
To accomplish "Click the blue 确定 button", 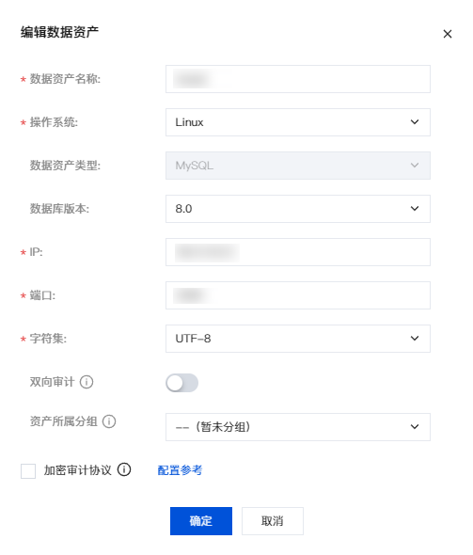I will (201, 521).
